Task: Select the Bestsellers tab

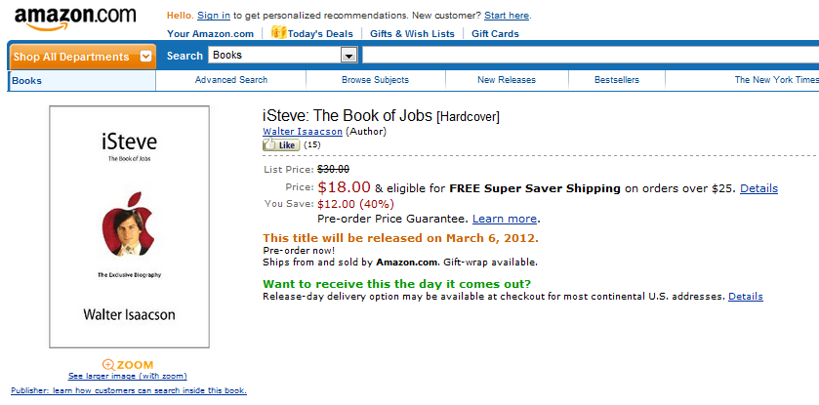Action: [x=616, y=80]
